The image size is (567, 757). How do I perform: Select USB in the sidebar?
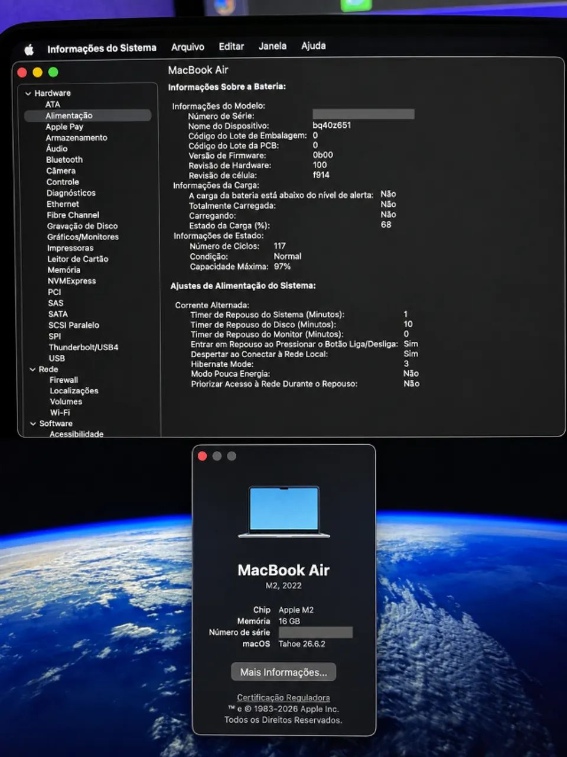coord(57,358)
